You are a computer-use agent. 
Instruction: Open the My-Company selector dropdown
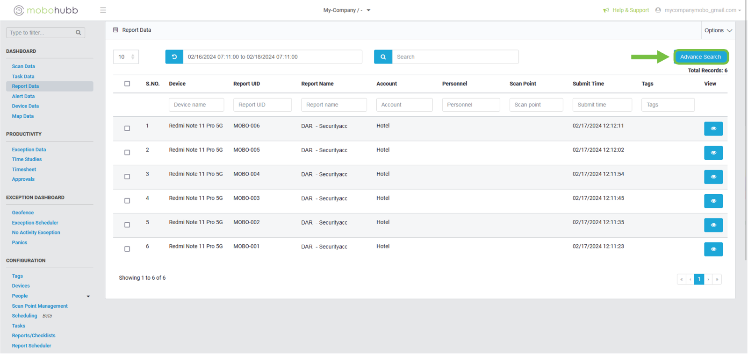pos(346,10)
